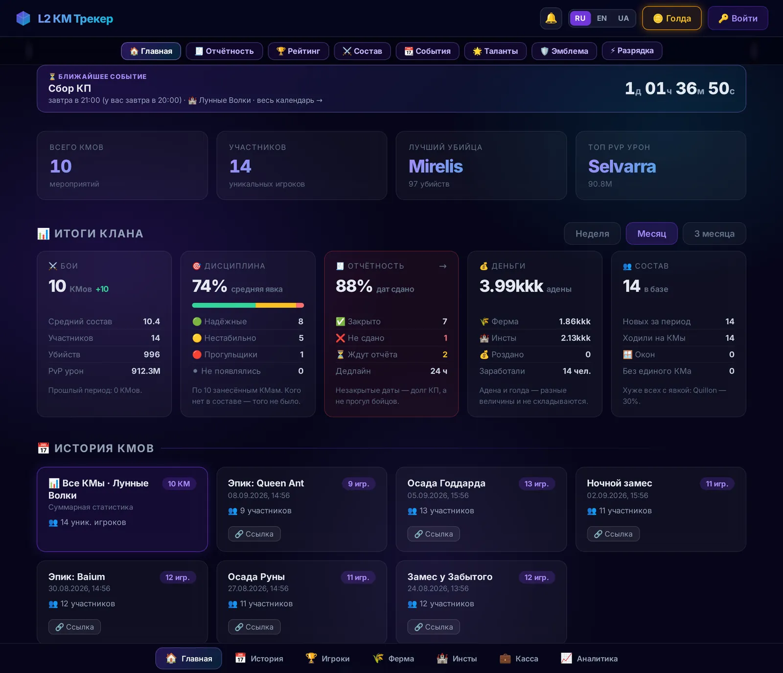Screen dimensions: 783x673
Task: Click the arrow on Отчётность card
Action: [x=442, y=266]
